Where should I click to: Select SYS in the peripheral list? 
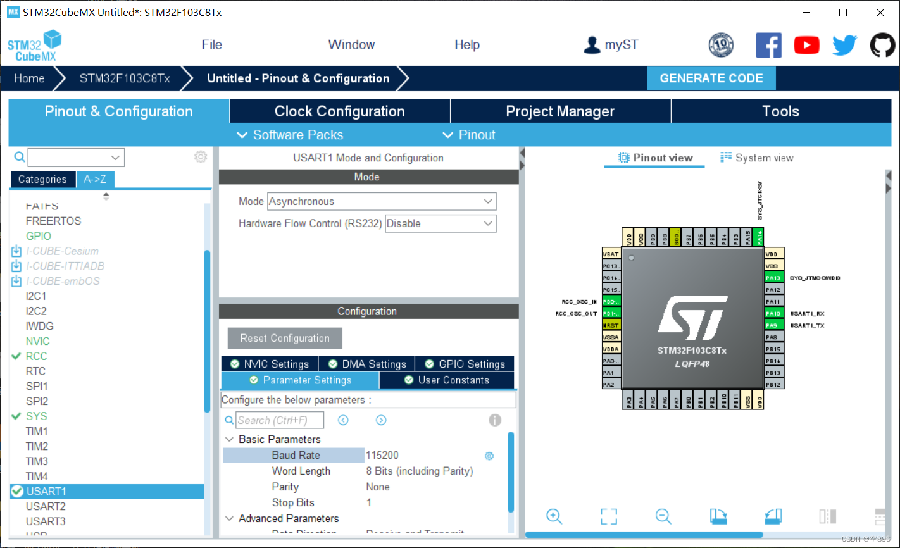coord(36,416)
